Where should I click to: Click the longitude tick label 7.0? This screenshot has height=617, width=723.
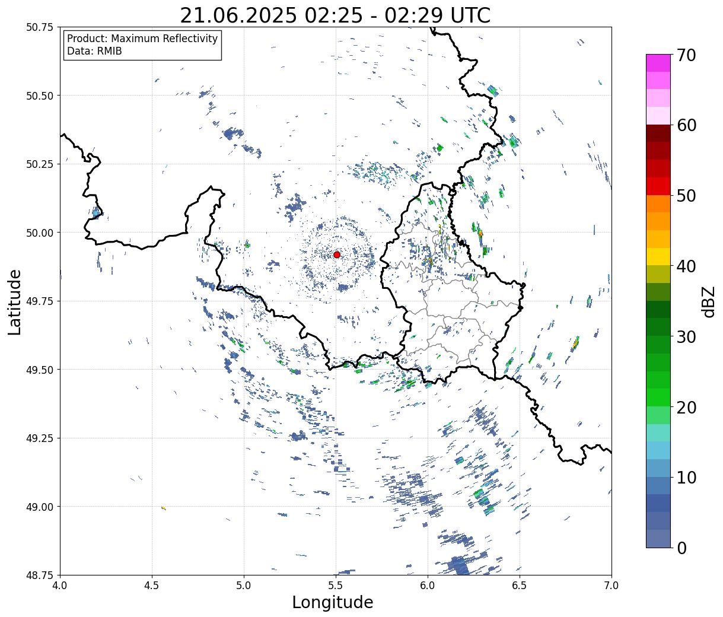coord(611,586)
